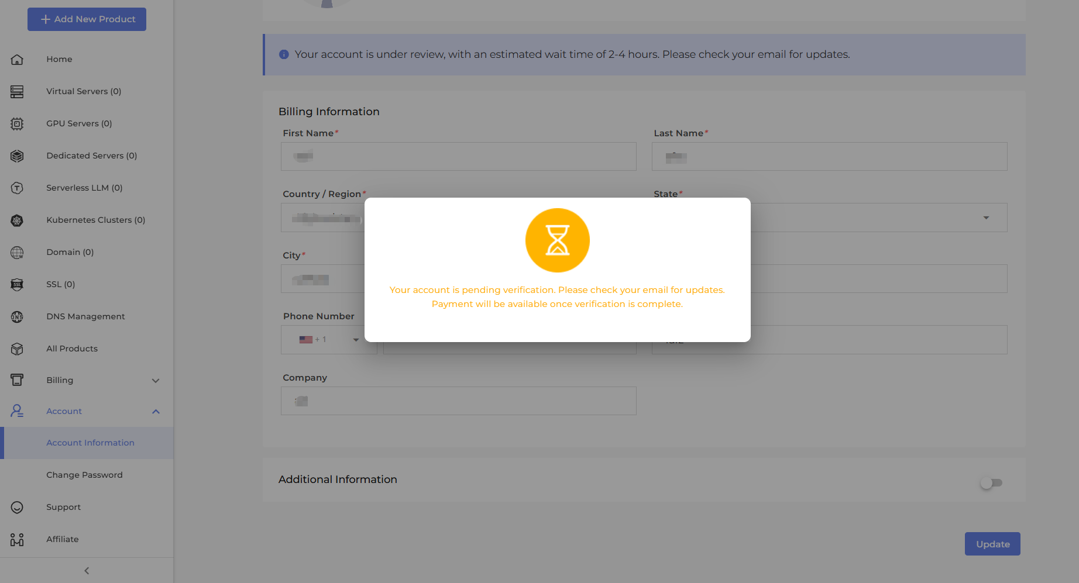Toggle the Additional Information switch
The image size is (1079, 583).
(x=991, y=483)
